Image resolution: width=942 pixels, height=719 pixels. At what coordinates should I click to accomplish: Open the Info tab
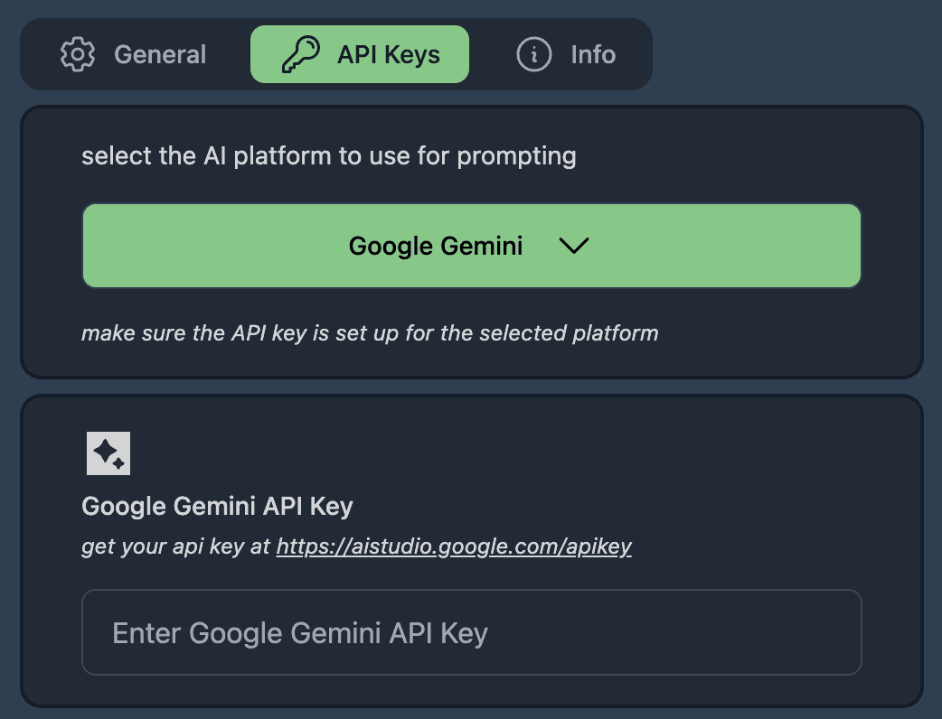click(566, 54)
